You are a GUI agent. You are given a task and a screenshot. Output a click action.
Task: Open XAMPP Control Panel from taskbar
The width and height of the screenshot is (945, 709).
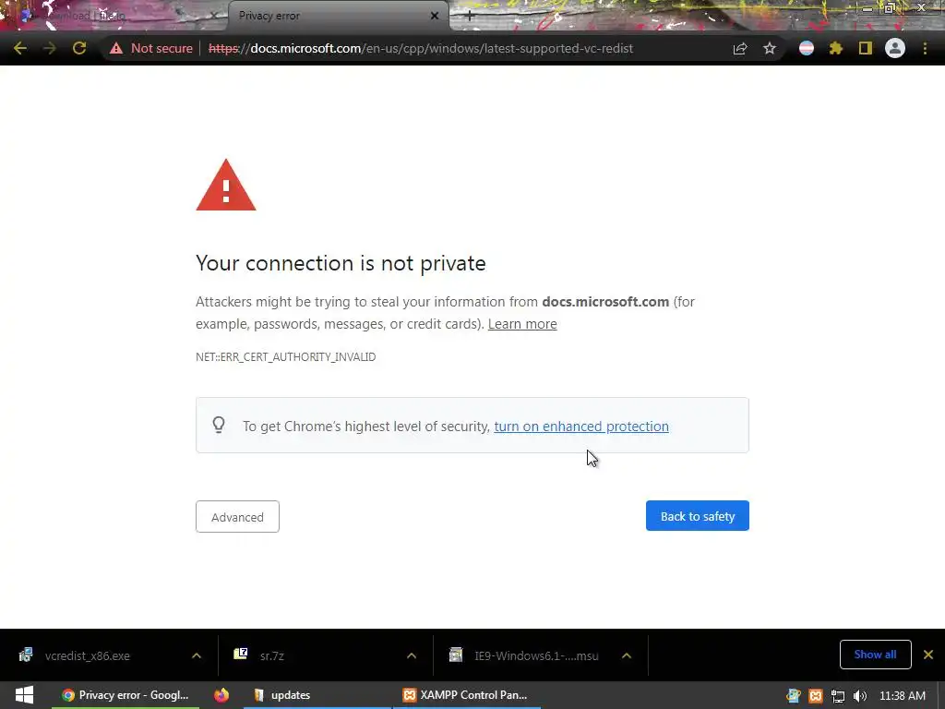click(465, 695)
